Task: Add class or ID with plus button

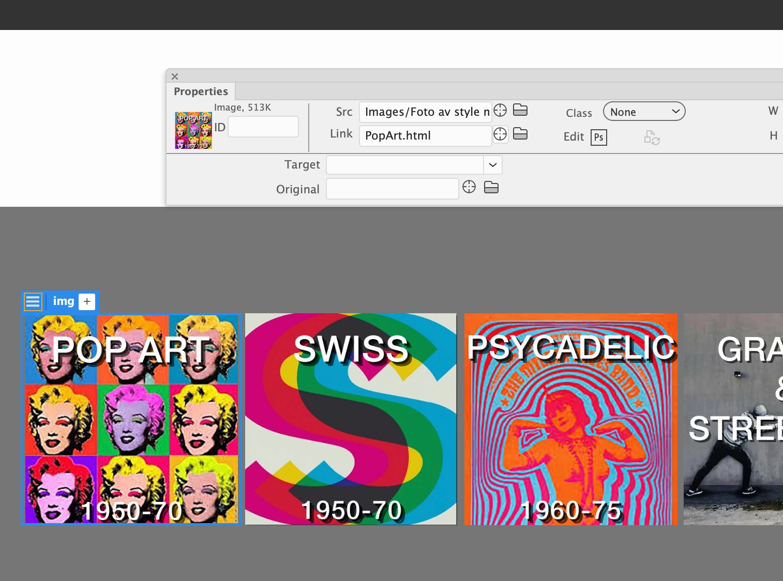Action: point(87,301)
